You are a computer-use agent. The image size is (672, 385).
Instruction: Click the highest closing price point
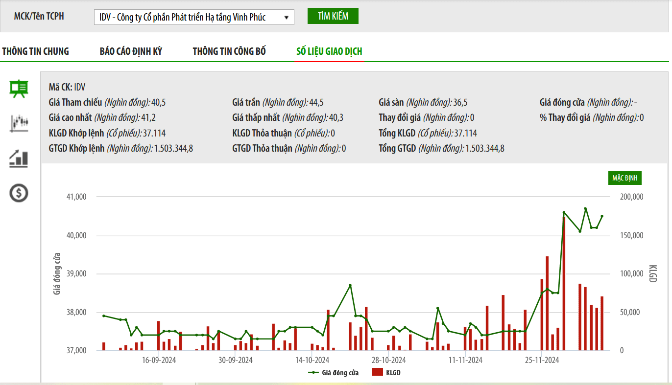coord(585,209)
